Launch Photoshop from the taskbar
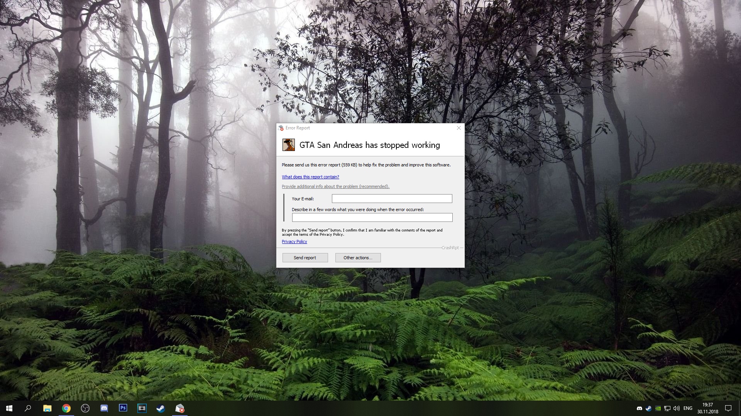This screenshot has width=741, height=416. pyautogui.click(x=123, y=408)
